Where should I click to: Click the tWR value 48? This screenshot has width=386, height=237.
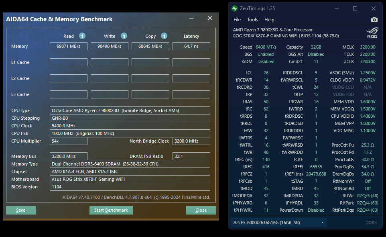(266, 152)
